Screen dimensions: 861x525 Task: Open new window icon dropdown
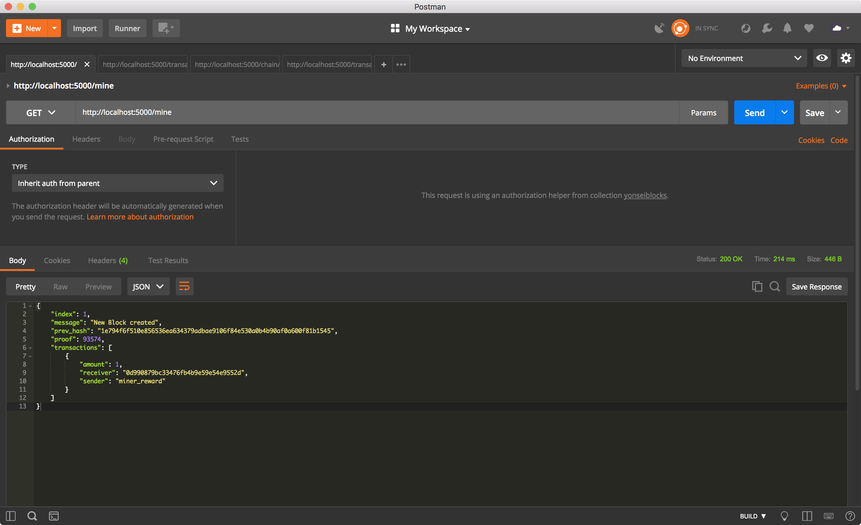(166, 28)
